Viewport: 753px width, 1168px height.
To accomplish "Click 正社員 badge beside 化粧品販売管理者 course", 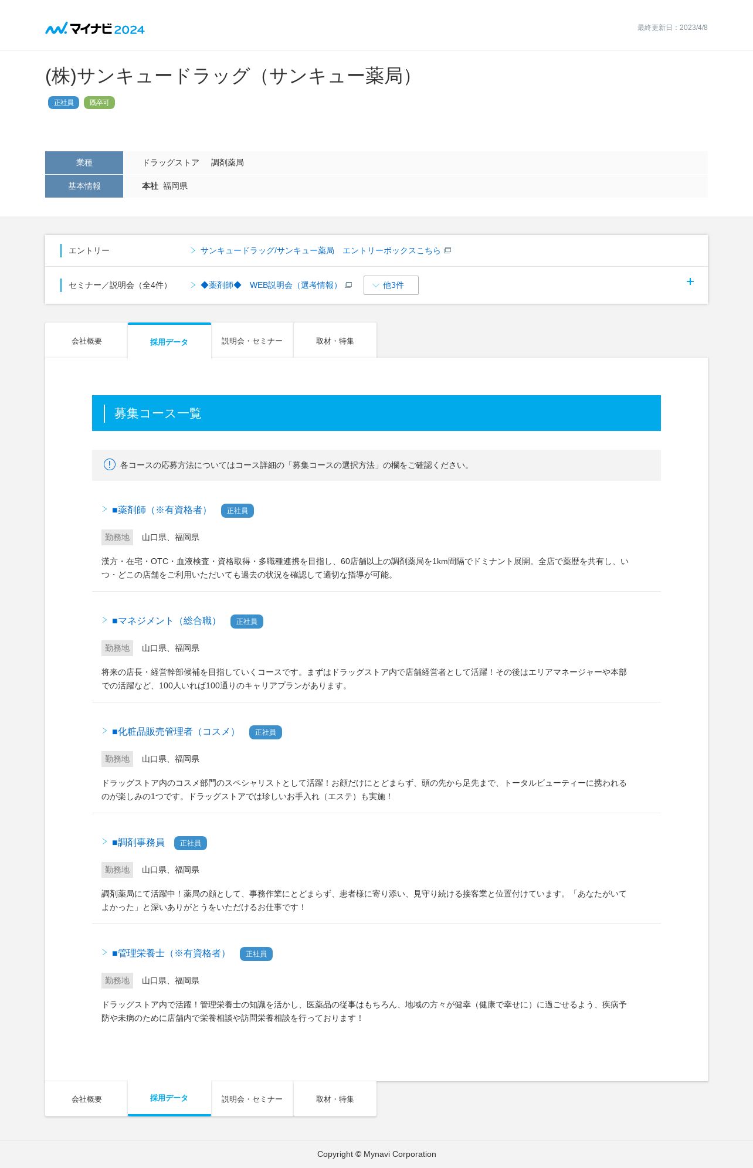I will (x=266, y=732).
